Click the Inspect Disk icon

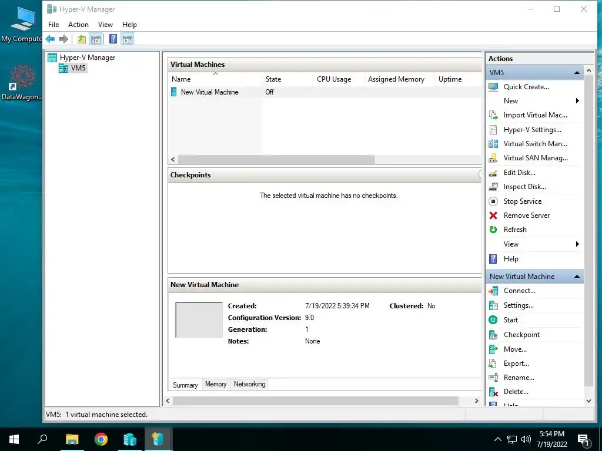(493, 187)
